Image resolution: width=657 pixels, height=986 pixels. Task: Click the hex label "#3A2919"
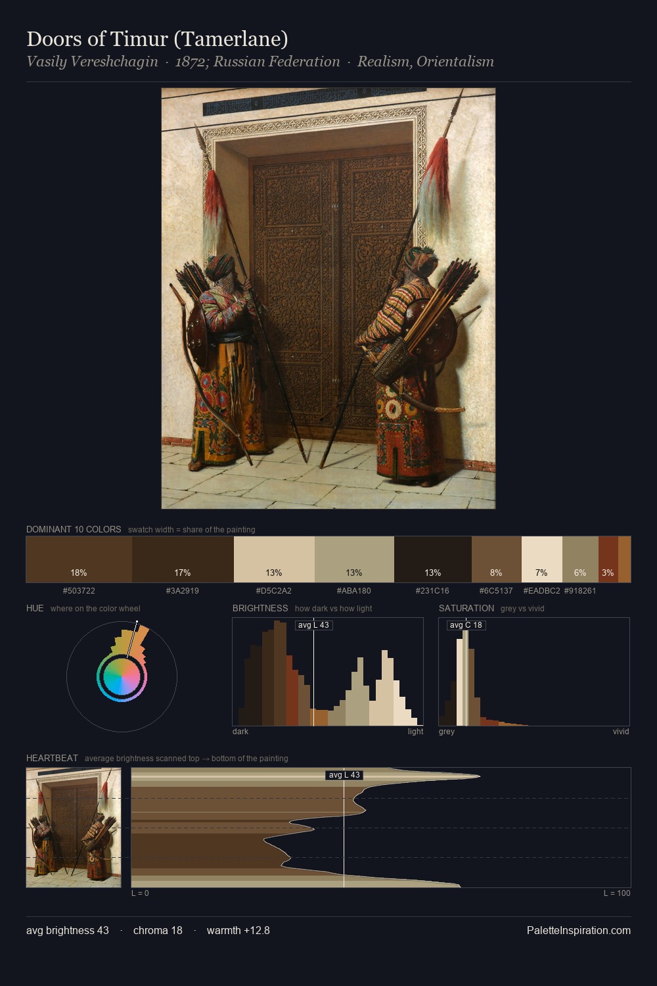click(183, 591)
